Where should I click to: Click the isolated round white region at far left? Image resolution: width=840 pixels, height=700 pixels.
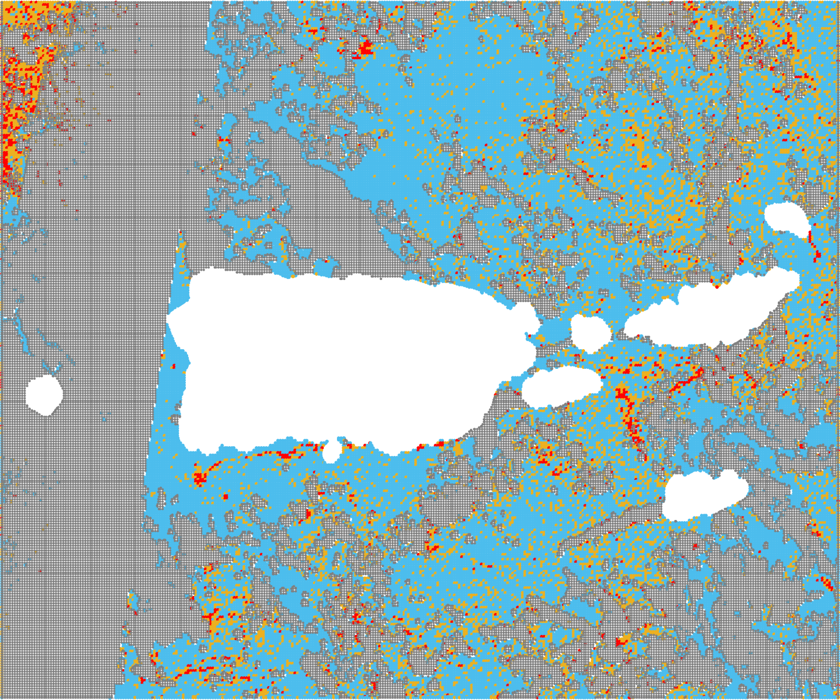[44, 395]
